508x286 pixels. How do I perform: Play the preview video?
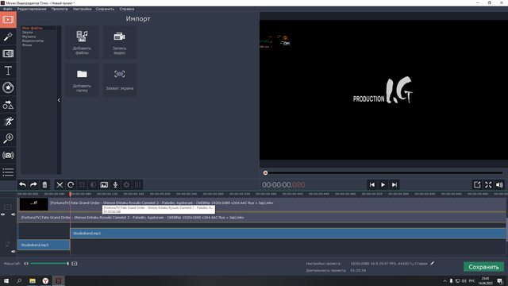(383, 185)
